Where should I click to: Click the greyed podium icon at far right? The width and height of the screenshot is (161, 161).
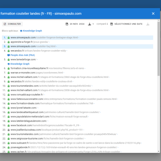pos(148,24)
